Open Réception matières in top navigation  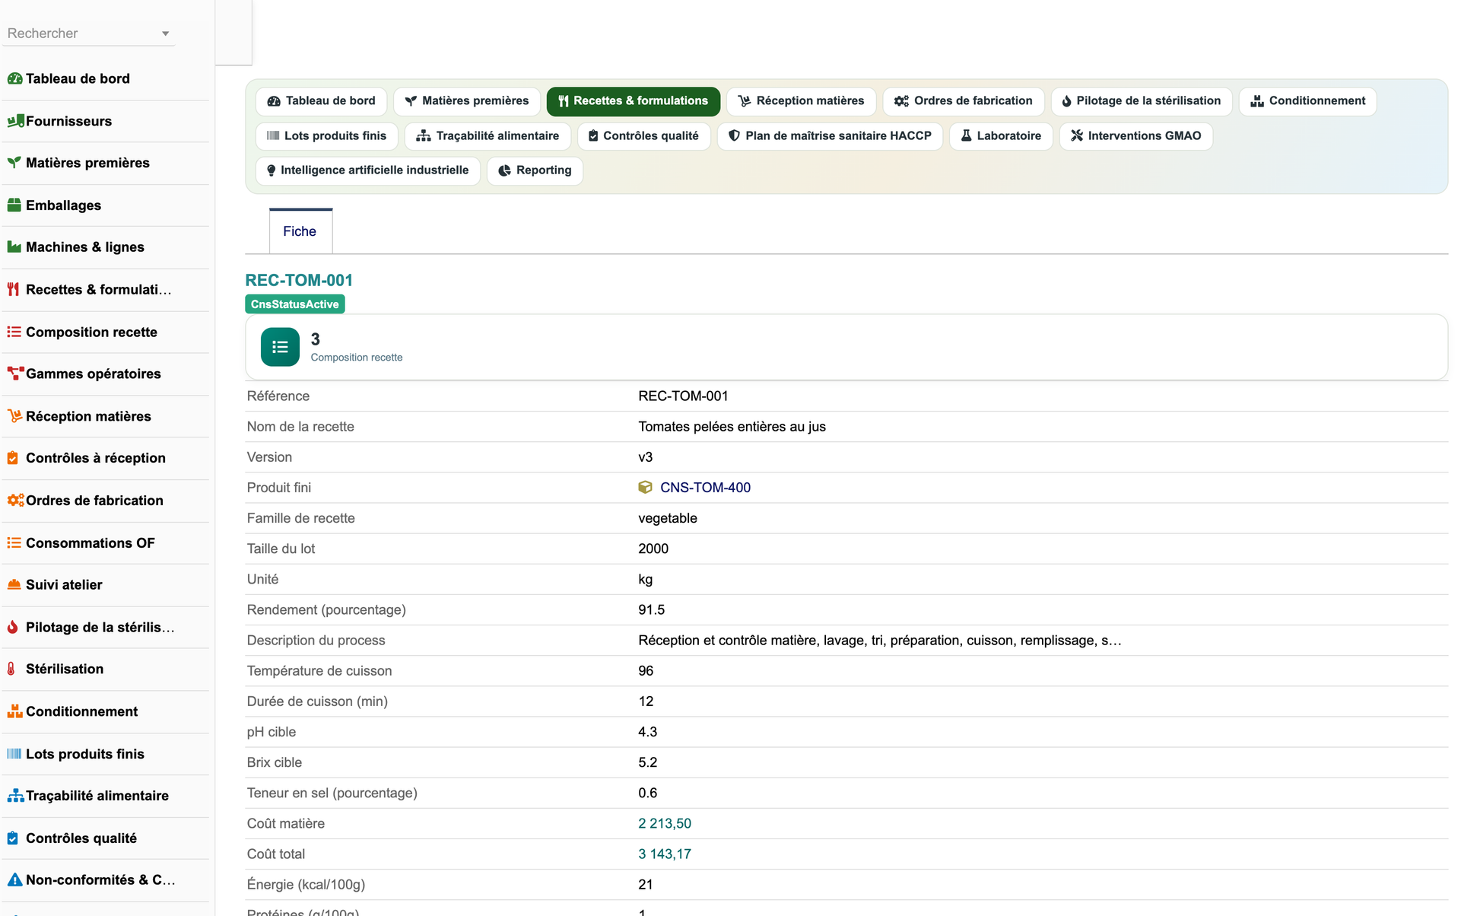click(802, 101)
